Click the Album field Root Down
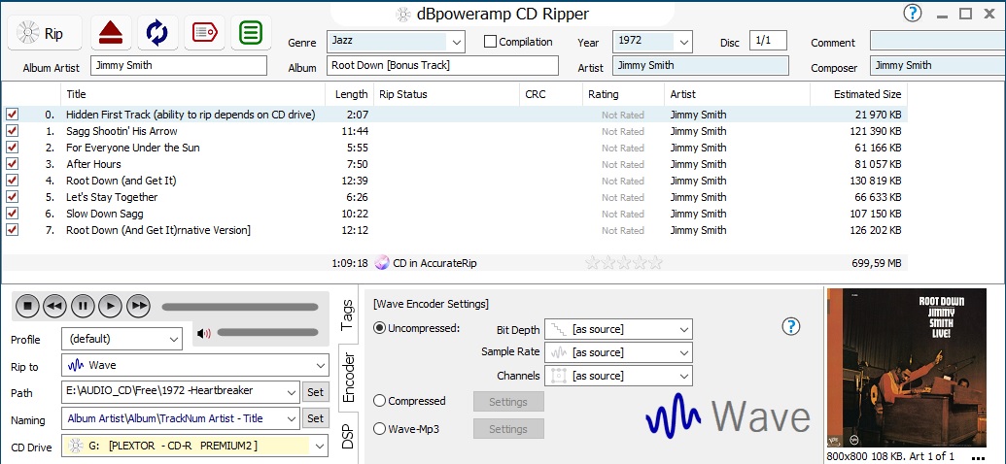 [442, 65]
